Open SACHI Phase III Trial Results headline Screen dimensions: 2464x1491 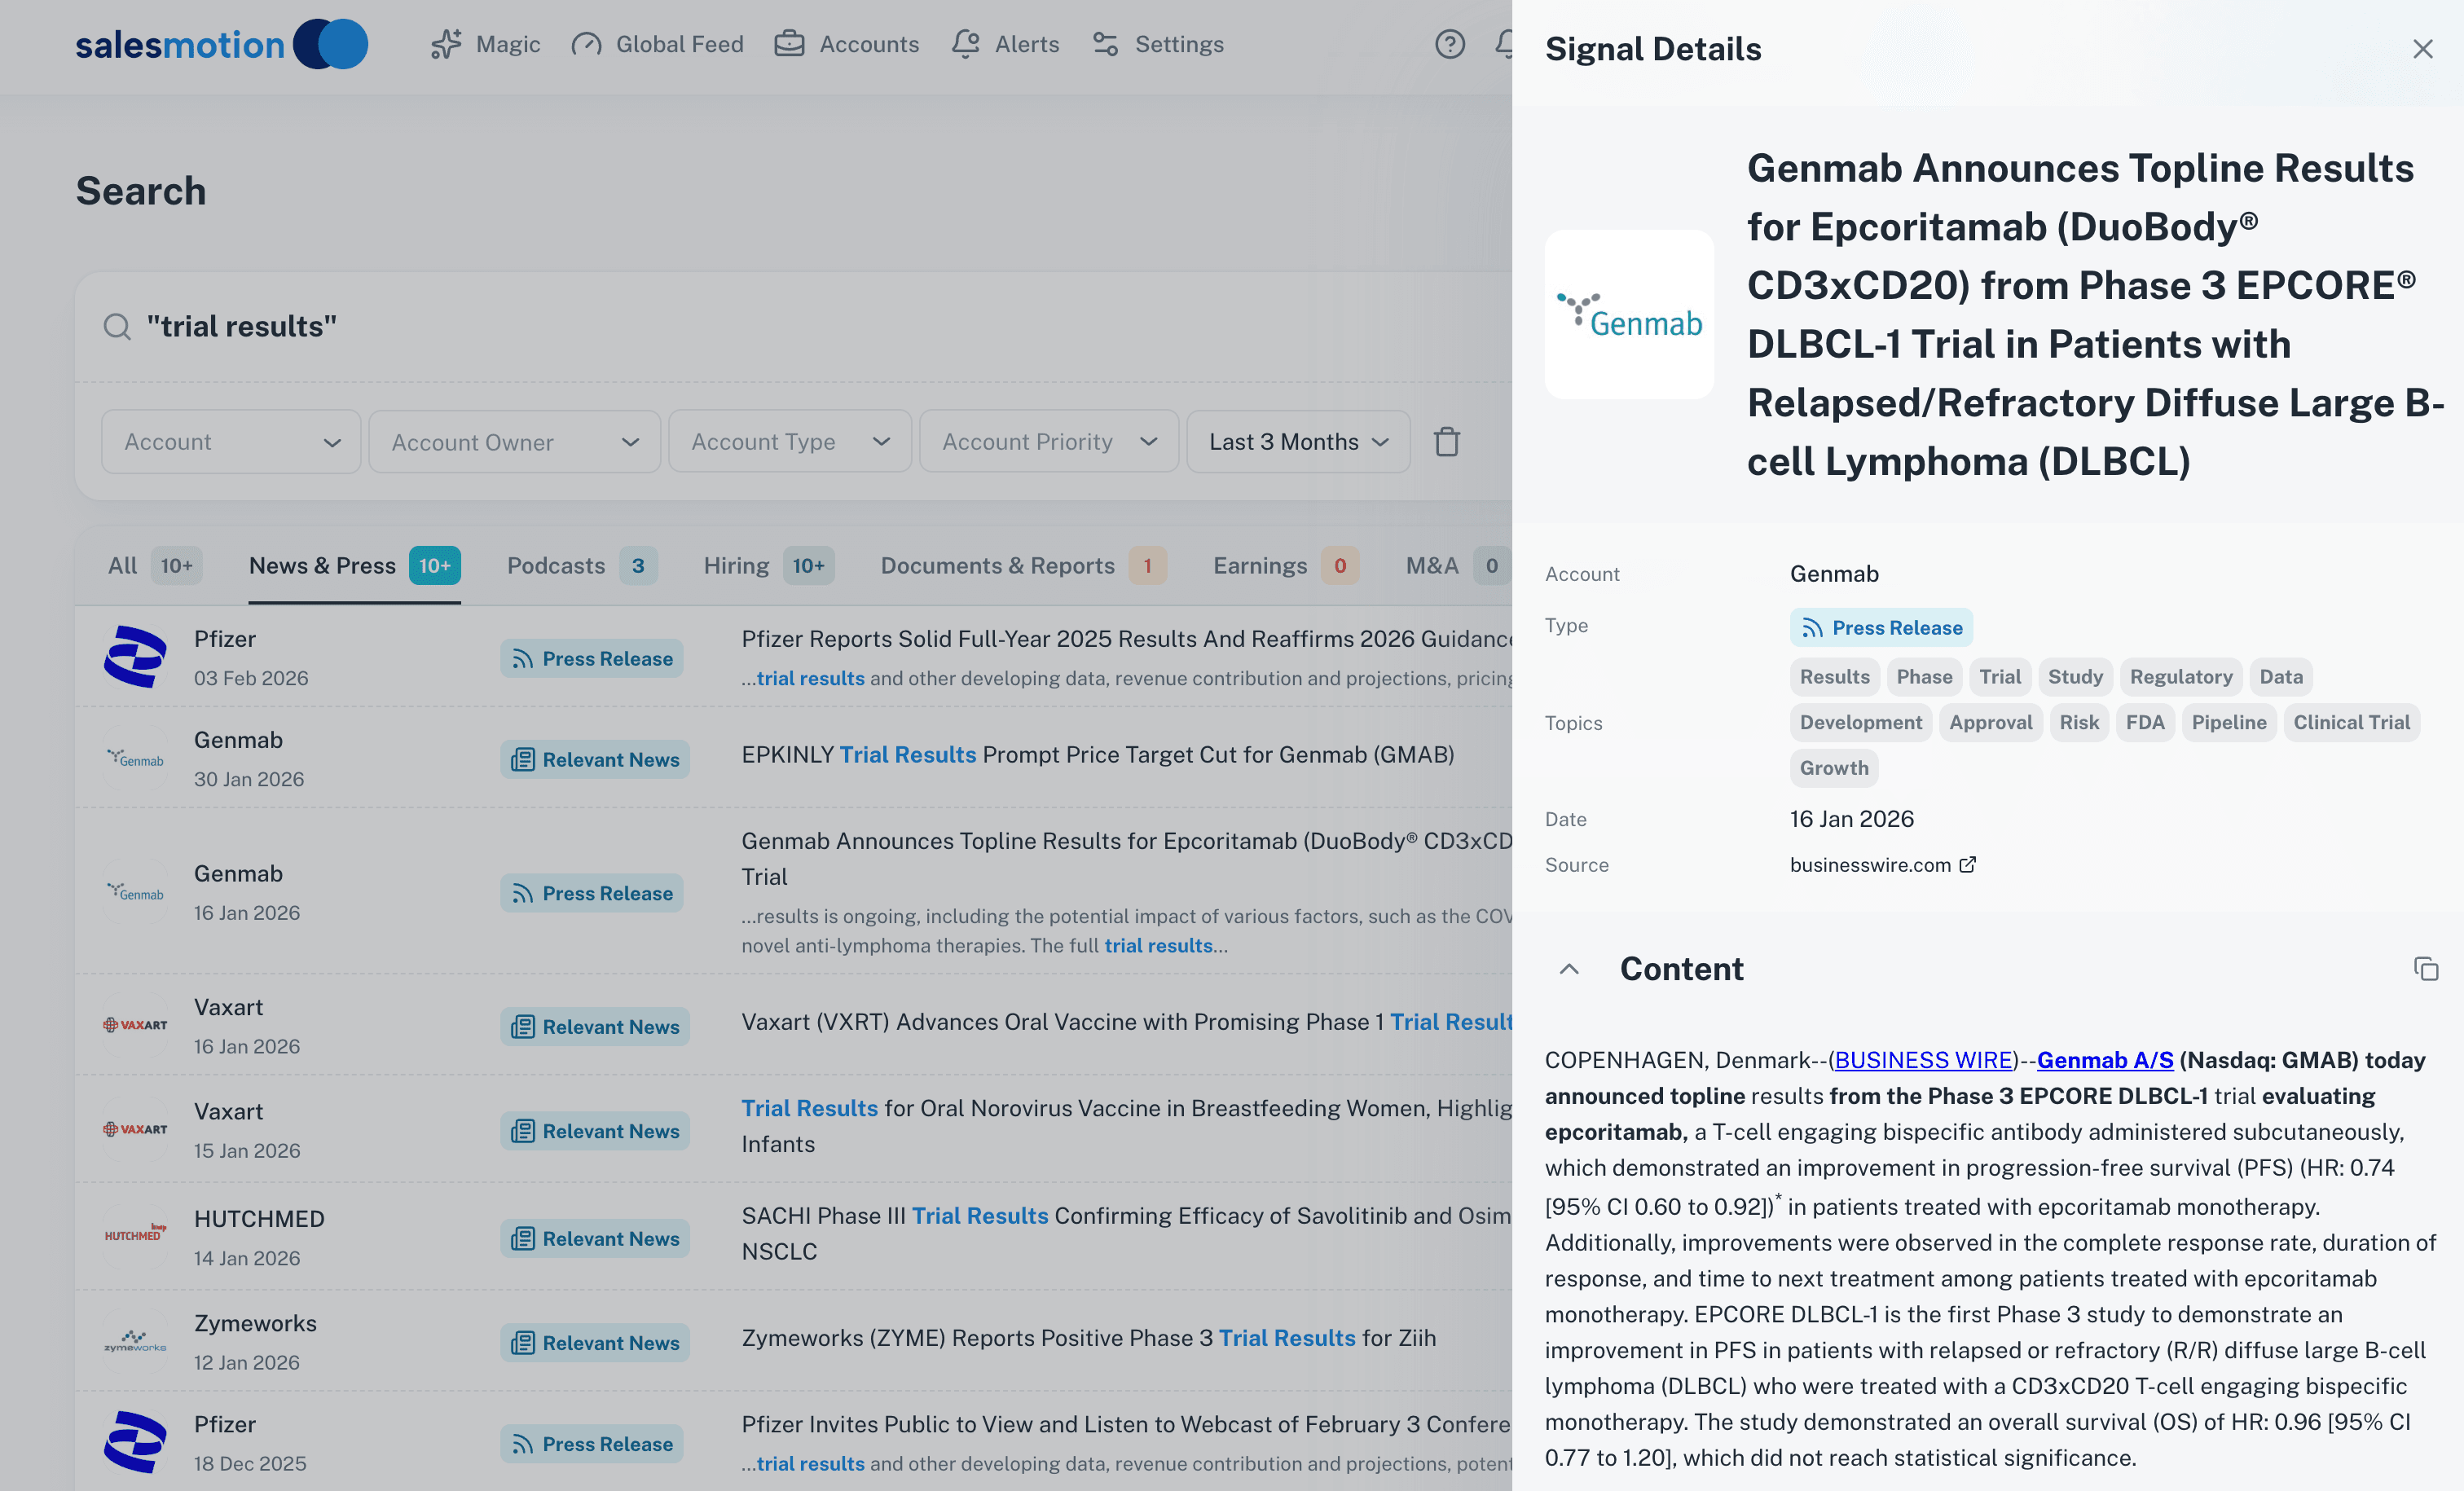click(1126, 1233)
